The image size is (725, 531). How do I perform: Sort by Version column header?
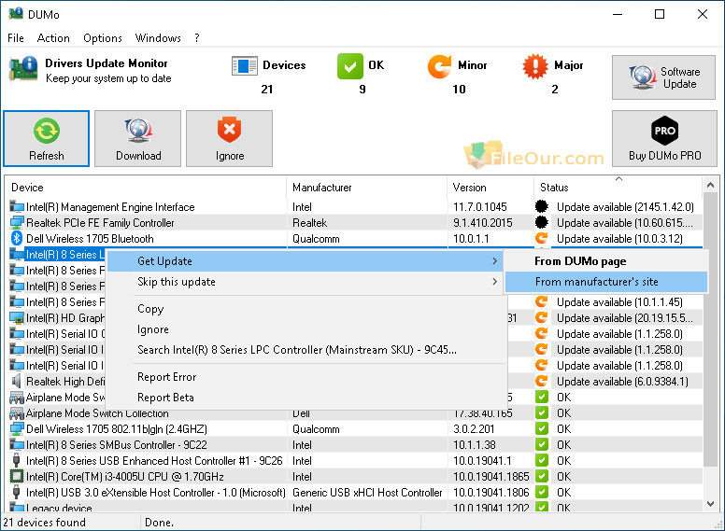490,188
